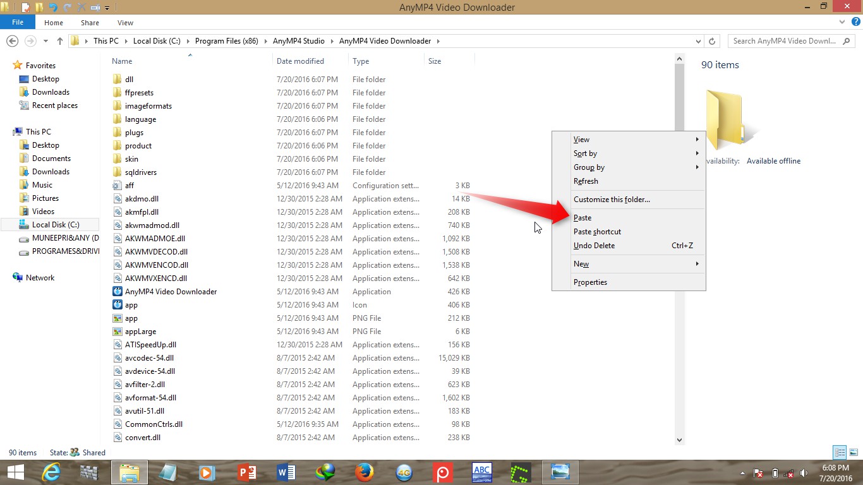
Task: Launch Word from the taskbar
Action: pos(286,472)
